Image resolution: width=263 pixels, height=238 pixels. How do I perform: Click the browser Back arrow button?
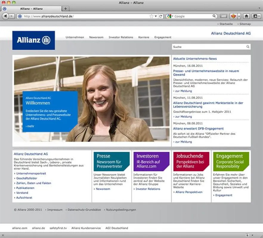click(5, 16)
